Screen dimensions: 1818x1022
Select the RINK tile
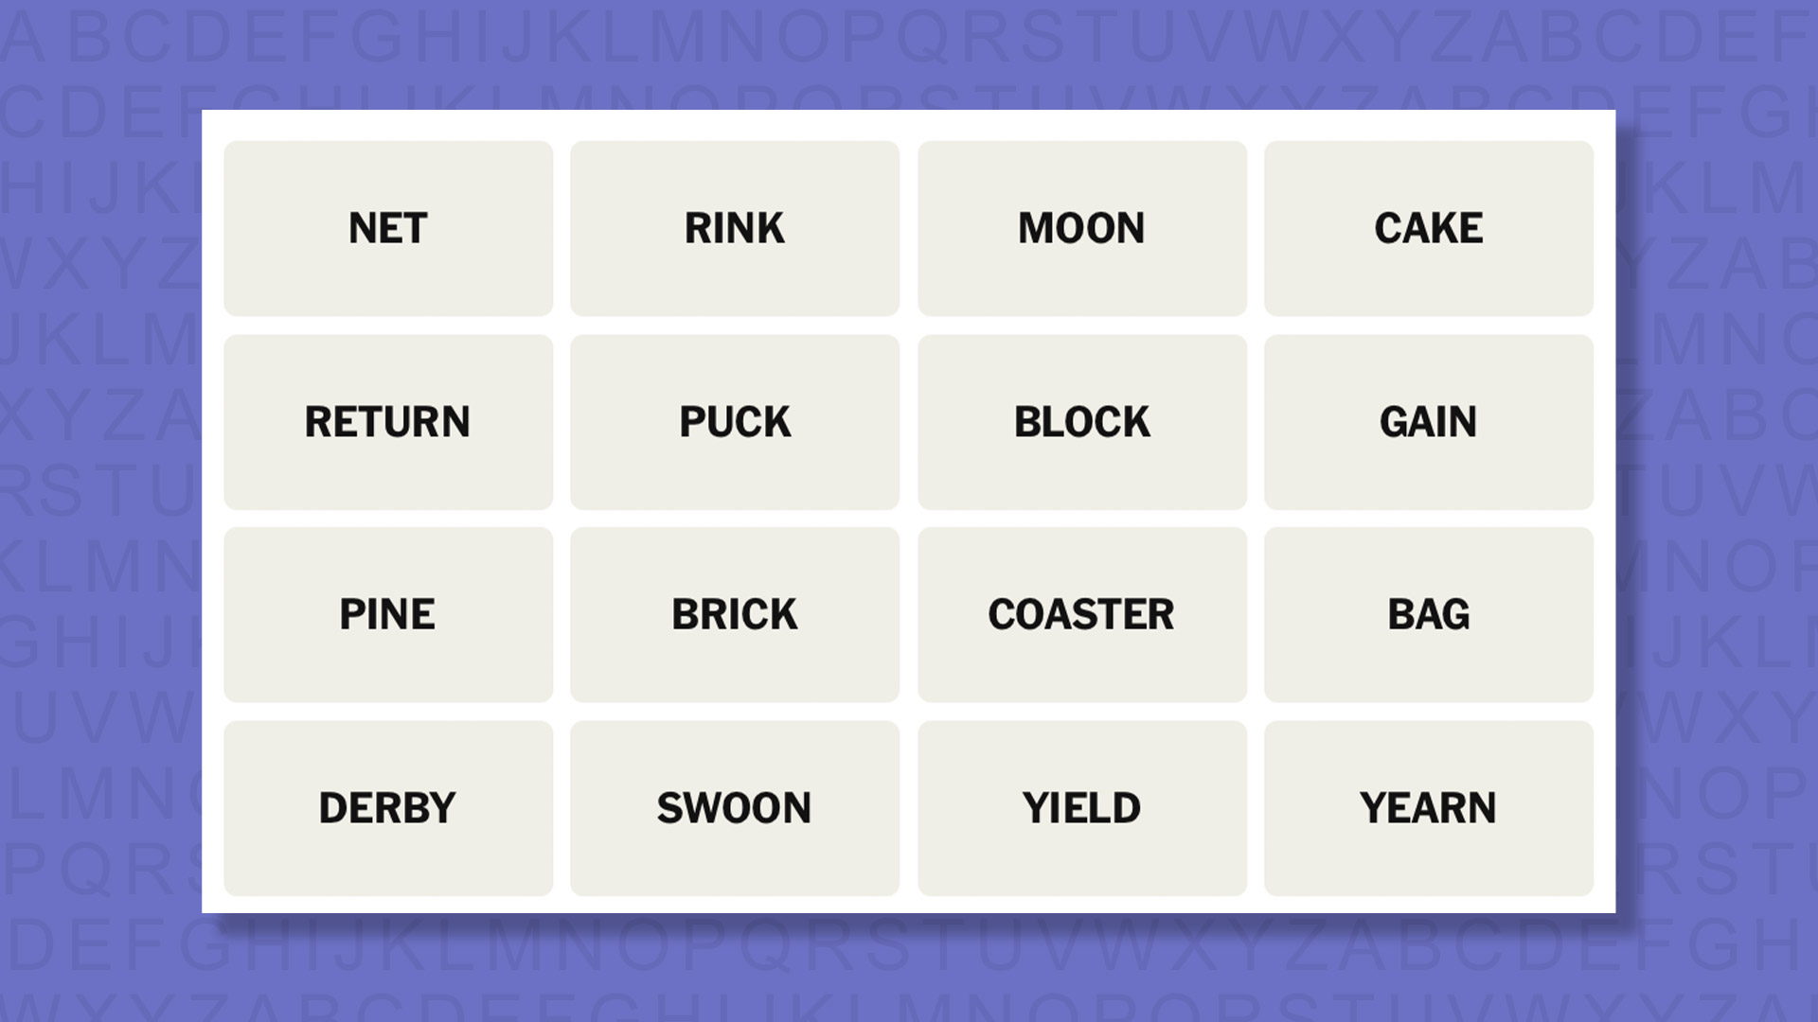point(735,227)
